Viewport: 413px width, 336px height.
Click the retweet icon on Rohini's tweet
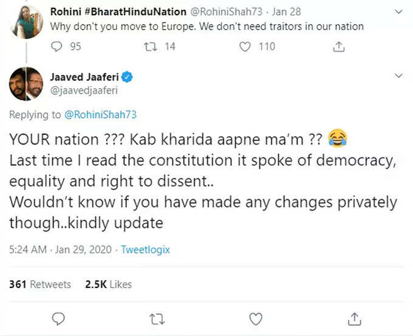pyautogui.click(x=151, y=47)
